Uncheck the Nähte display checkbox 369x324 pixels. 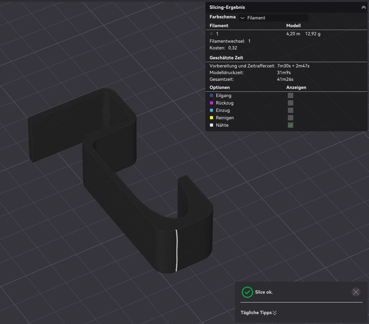[x=291, y=125]
